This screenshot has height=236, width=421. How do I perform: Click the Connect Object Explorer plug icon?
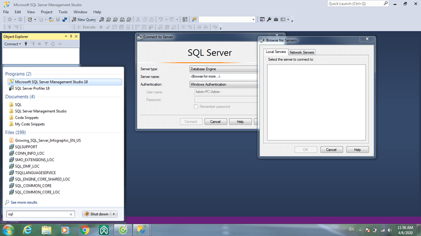click(x=26, y=44)
